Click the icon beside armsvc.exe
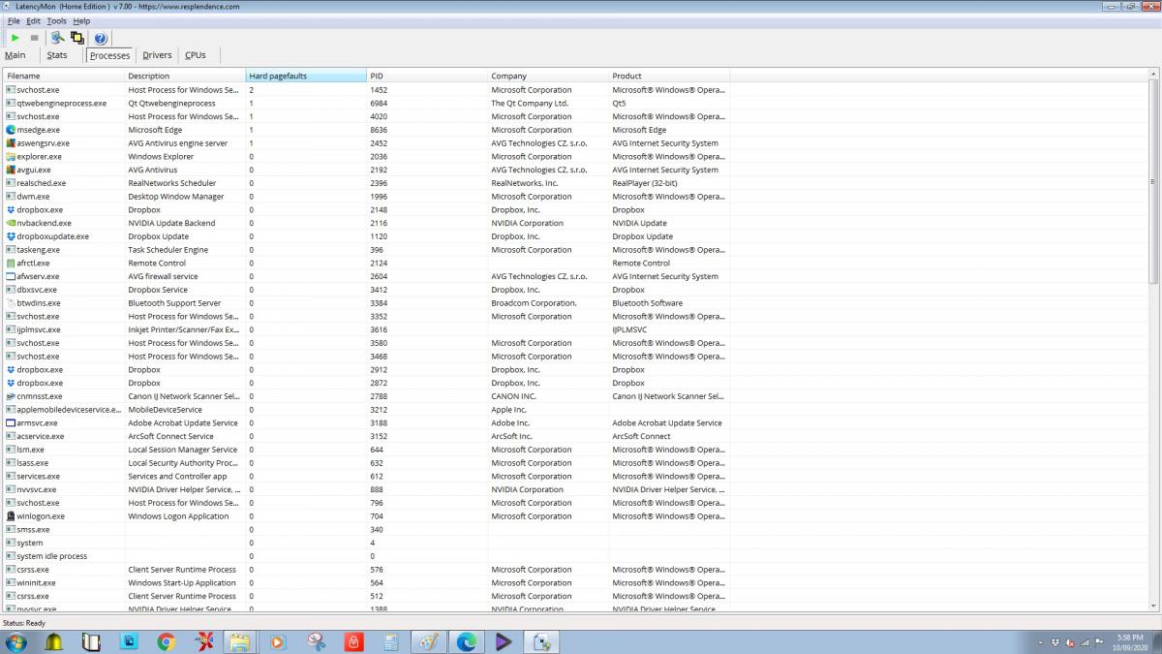Viewport: 1162px width, 654px height. 11,422
